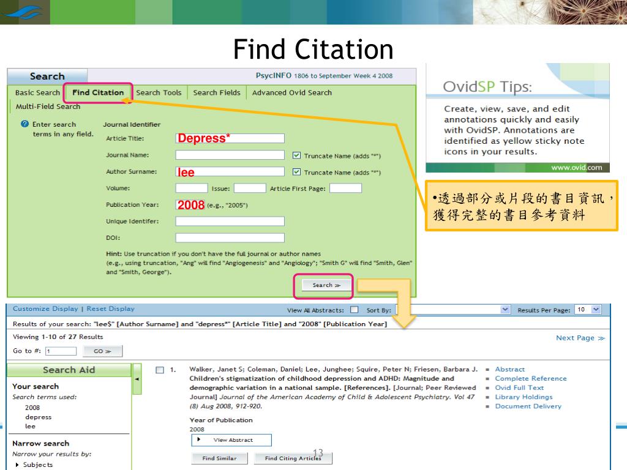Click the Search Aid panel header
Screen dimensions: 627x470
coord(69,370)
